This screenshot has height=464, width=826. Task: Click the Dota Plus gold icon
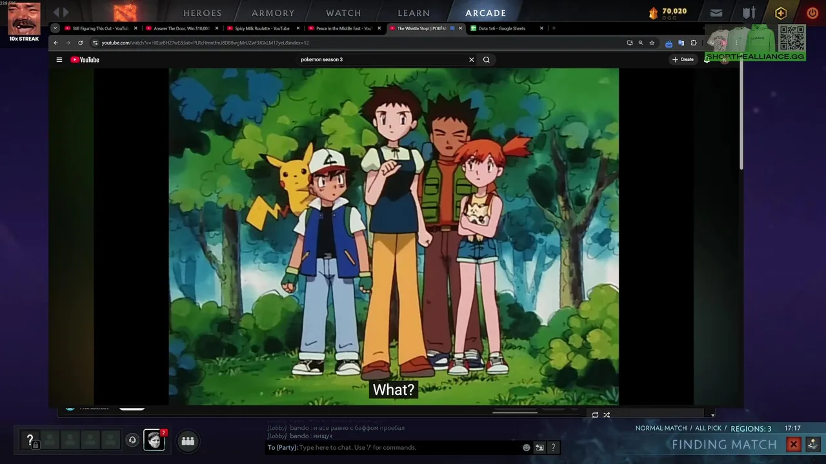[781, 13]
